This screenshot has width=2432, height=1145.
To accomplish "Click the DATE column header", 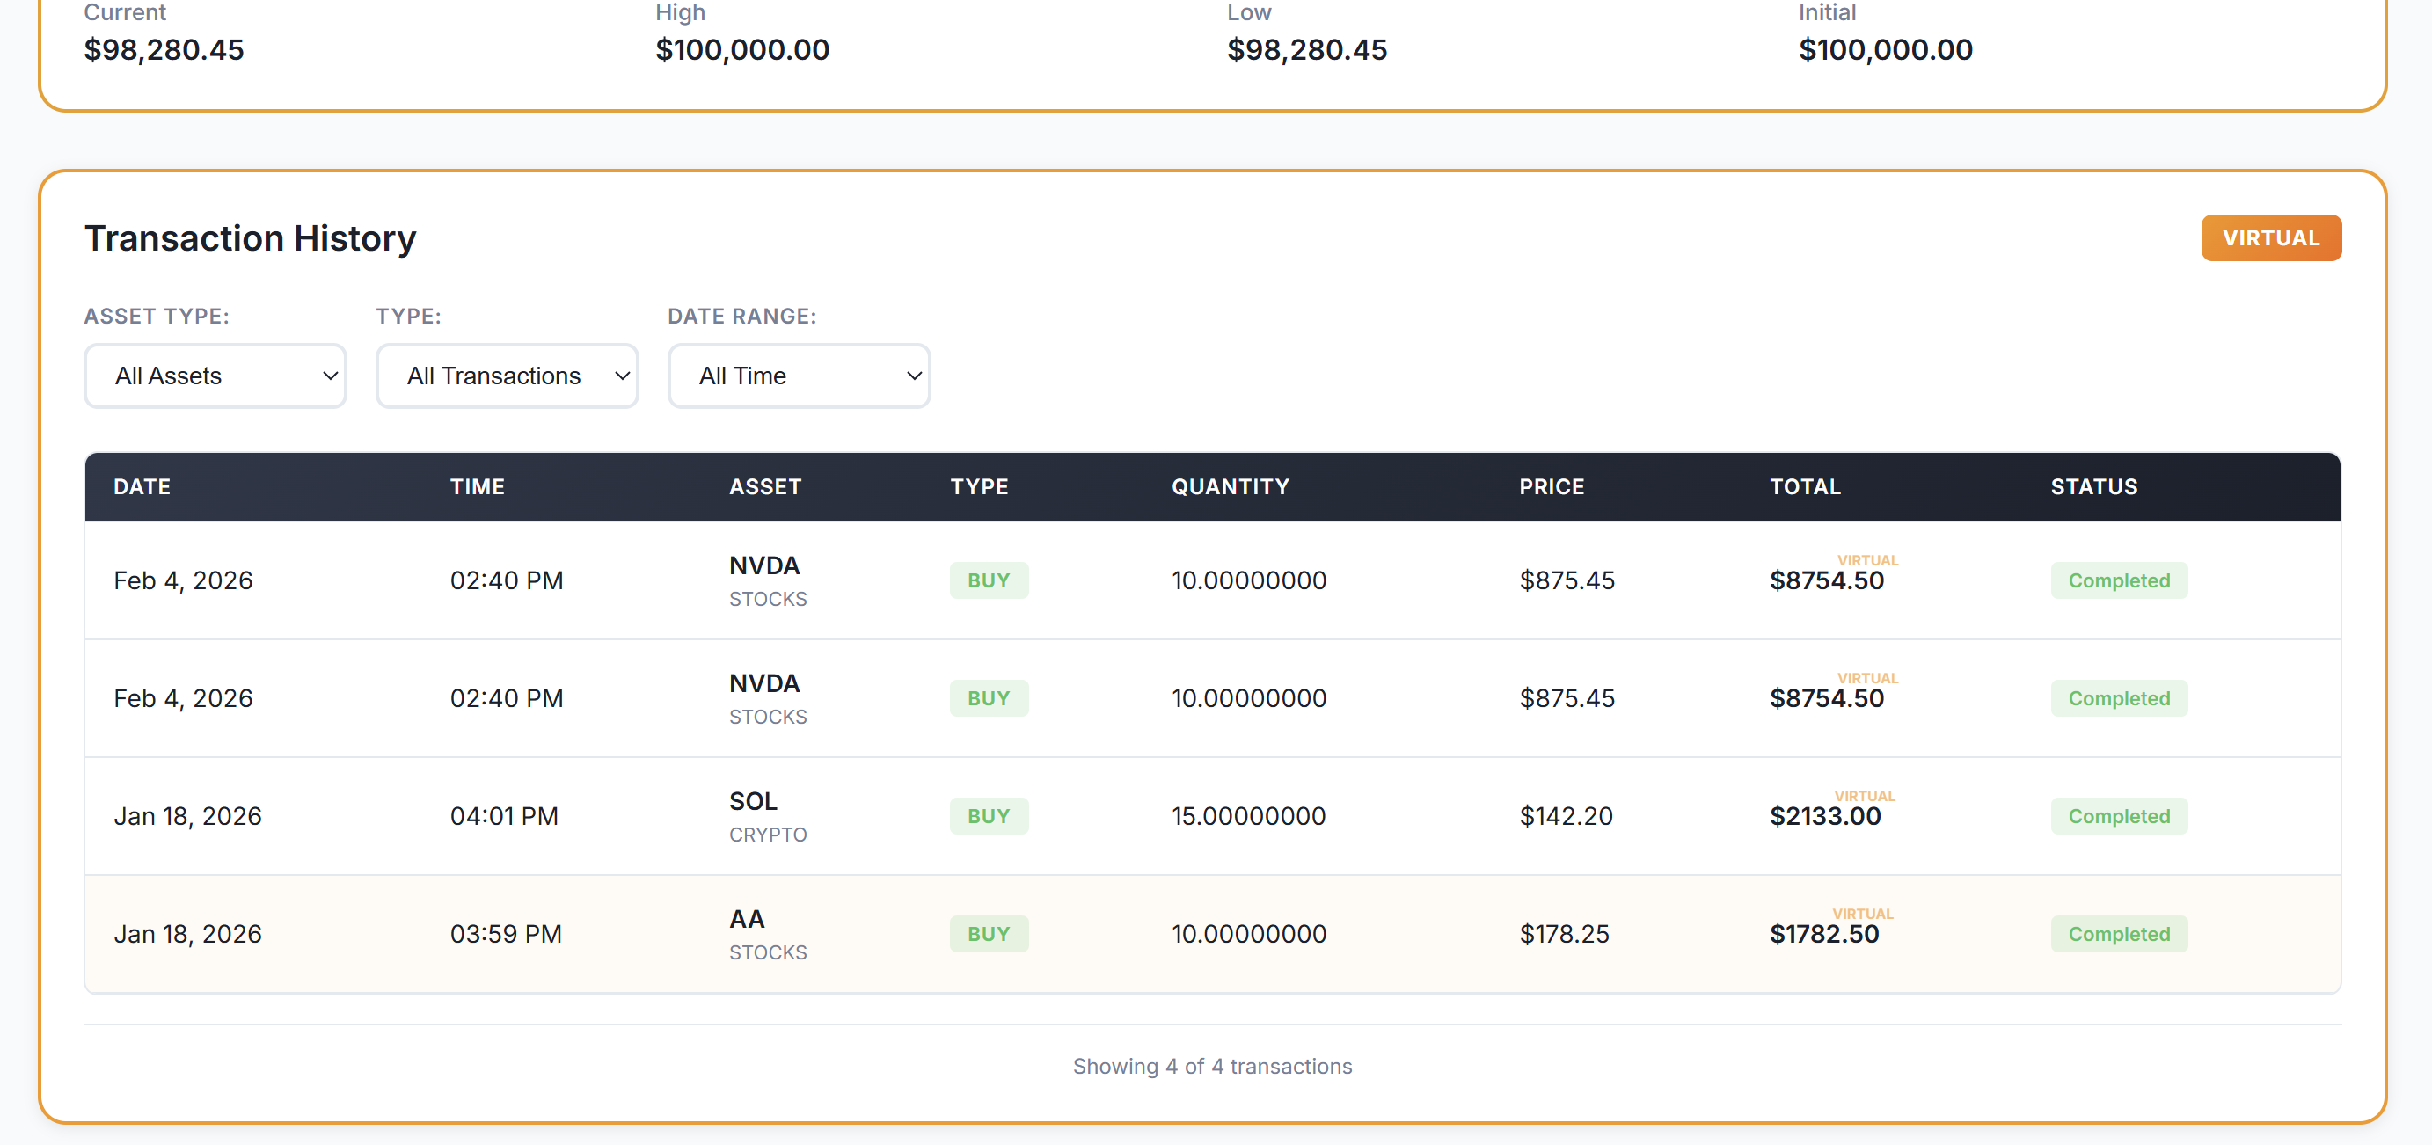I will [142, 487].
